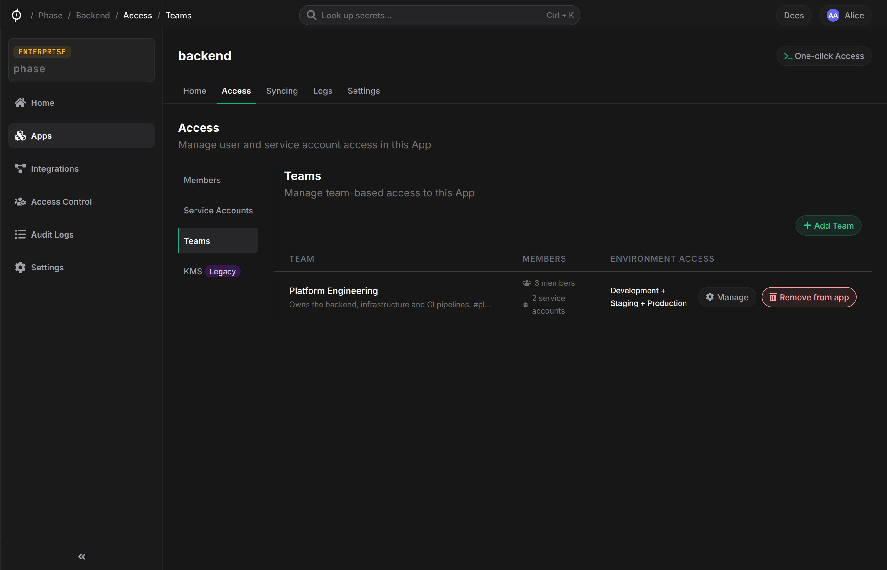
Task: Click the Platform Engineering team name
Action: tap(334, 291)
